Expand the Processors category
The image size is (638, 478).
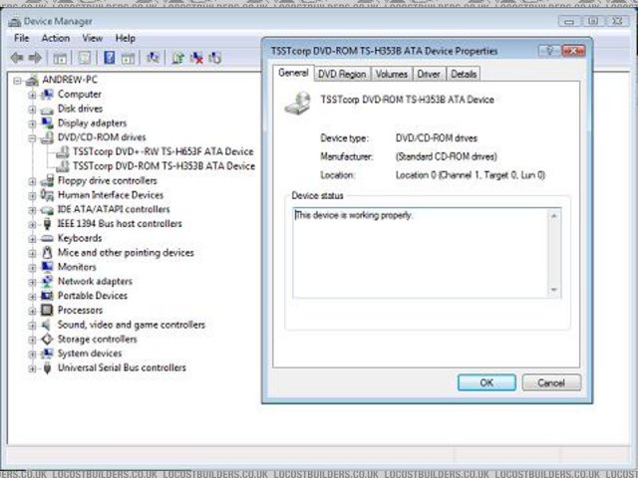tap(32, 311)
